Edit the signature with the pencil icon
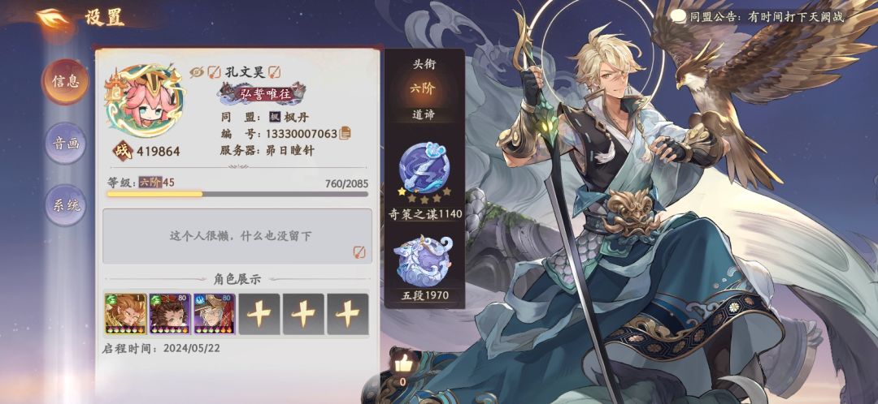Viewport: 878px width, 404px height. coord(359,252)
